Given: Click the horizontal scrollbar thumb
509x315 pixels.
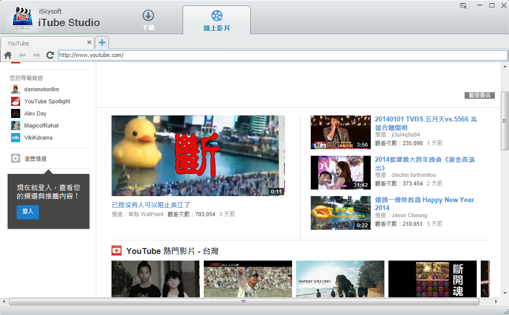Looking at the screenshot, I should 244,302.
